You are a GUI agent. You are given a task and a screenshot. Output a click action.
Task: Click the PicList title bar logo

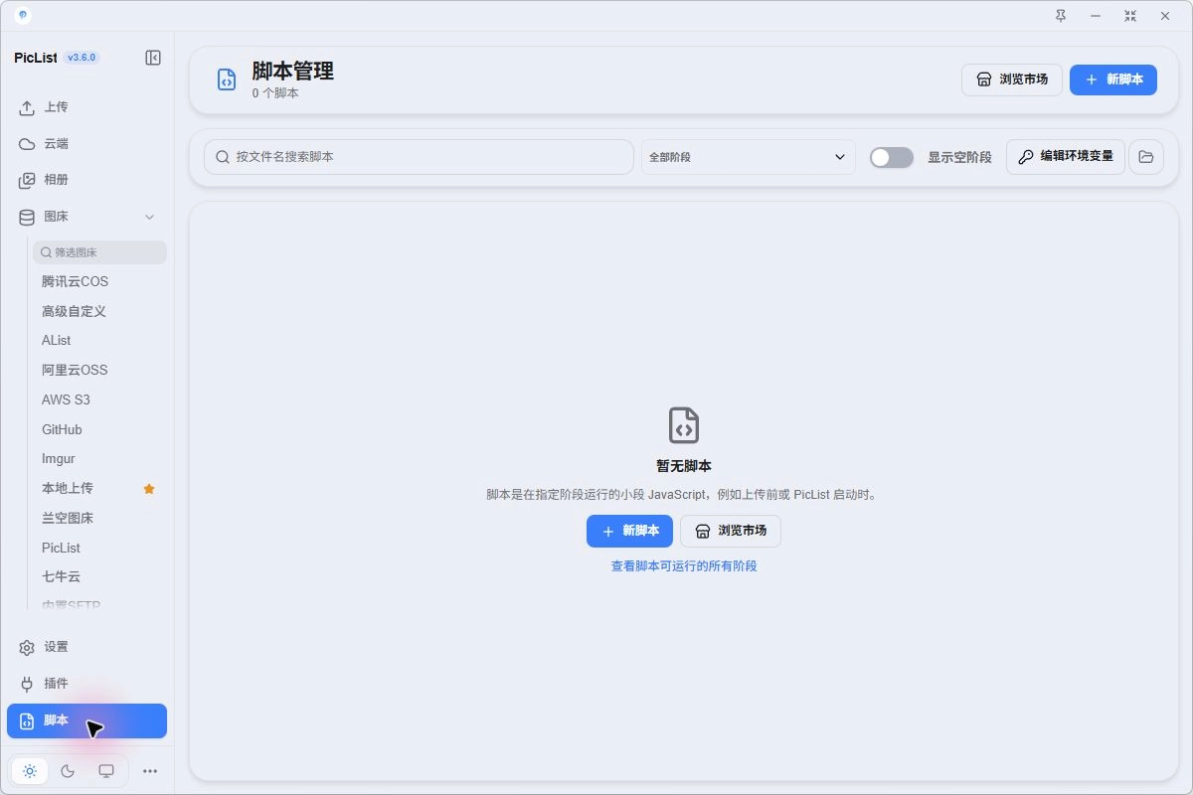(x=23, y=16)
